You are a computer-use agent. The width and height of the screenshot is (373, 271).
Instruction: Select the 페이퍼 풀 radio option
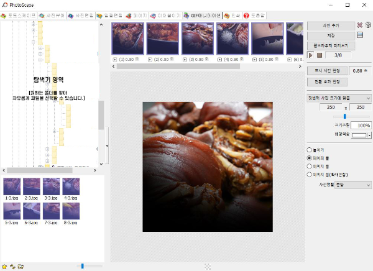309,158
